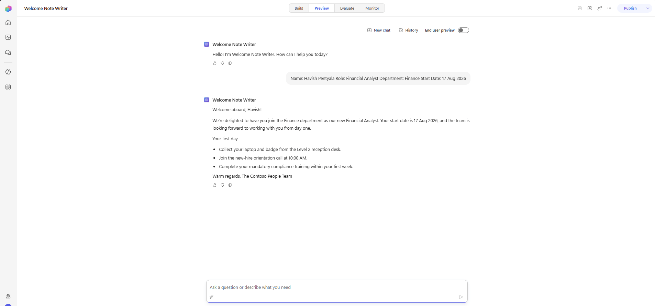Image resolution: width=655 pixels, height=306 pixels.
Task: Click the Publish button
Action: (630, 8)
